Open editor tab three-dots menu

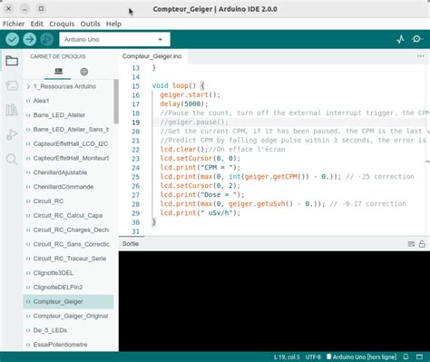420,56
